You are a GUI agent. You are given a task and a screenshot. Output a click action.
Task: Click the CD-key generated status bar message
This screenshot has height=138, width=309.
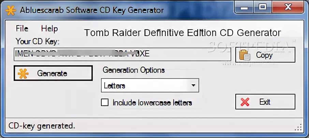point(42,126)
